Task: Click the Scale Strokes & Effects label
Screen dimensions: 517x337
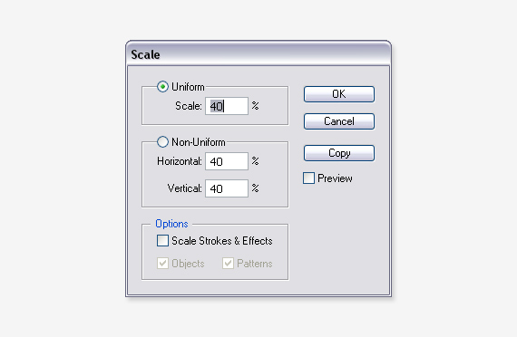Action: pyautogui.click(x=222, y=241)
